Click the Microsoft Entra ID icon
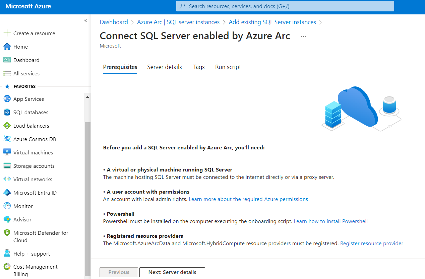This screenshot has height=279, width=425. (x=7, y=193)
